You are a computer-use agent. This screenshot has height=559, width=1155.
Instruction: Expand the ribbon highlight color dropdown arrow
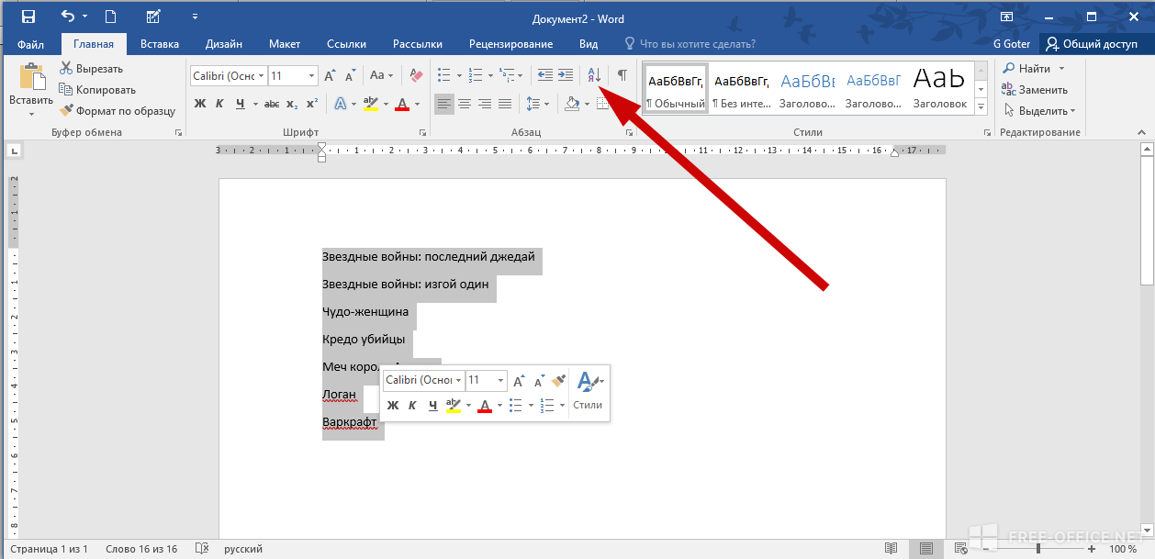tap(385, 104)
